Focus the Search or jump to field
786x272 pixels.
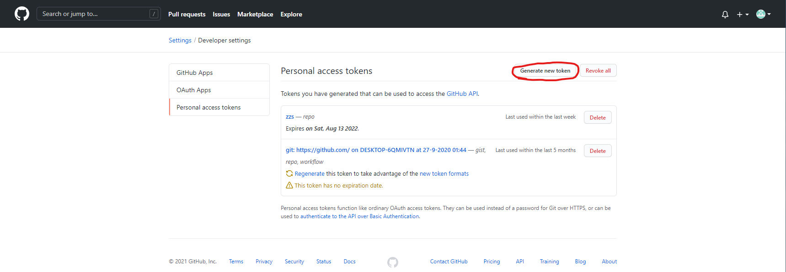coord(98,14)
